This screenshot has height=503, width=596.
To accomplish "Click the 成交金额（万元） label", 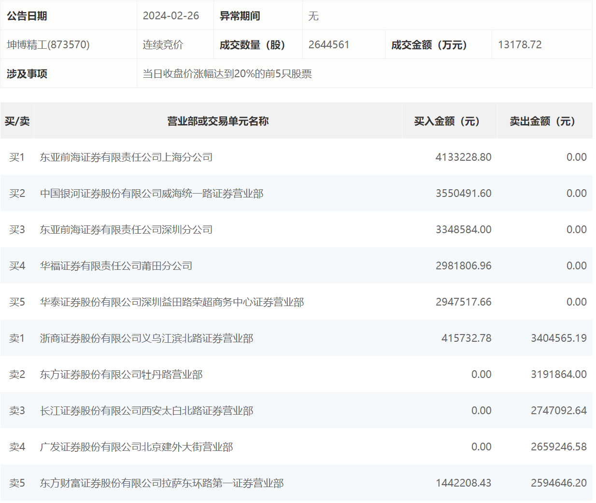I will tap(429, 45).
